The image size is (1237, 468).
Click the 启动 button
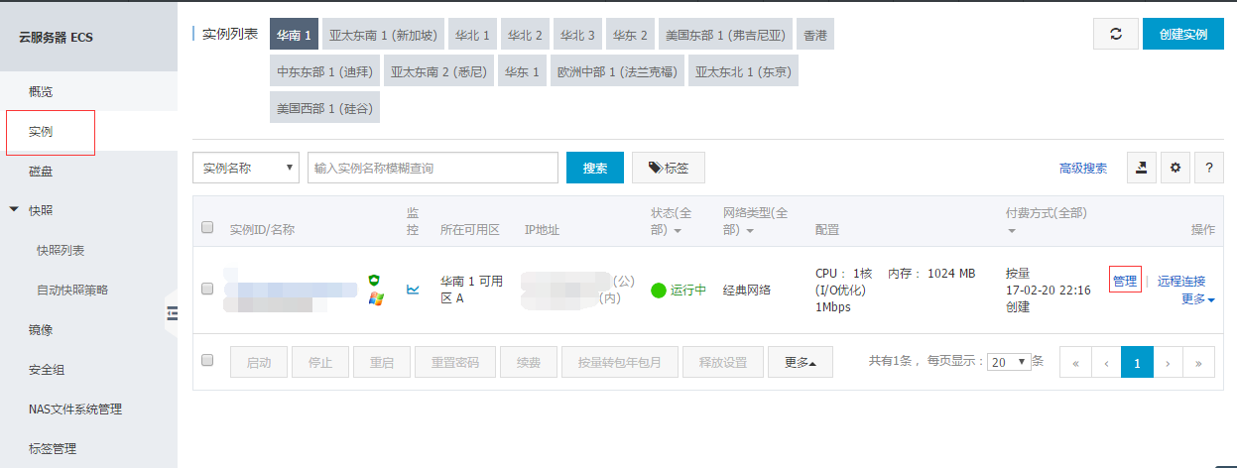tap(259, 363)
